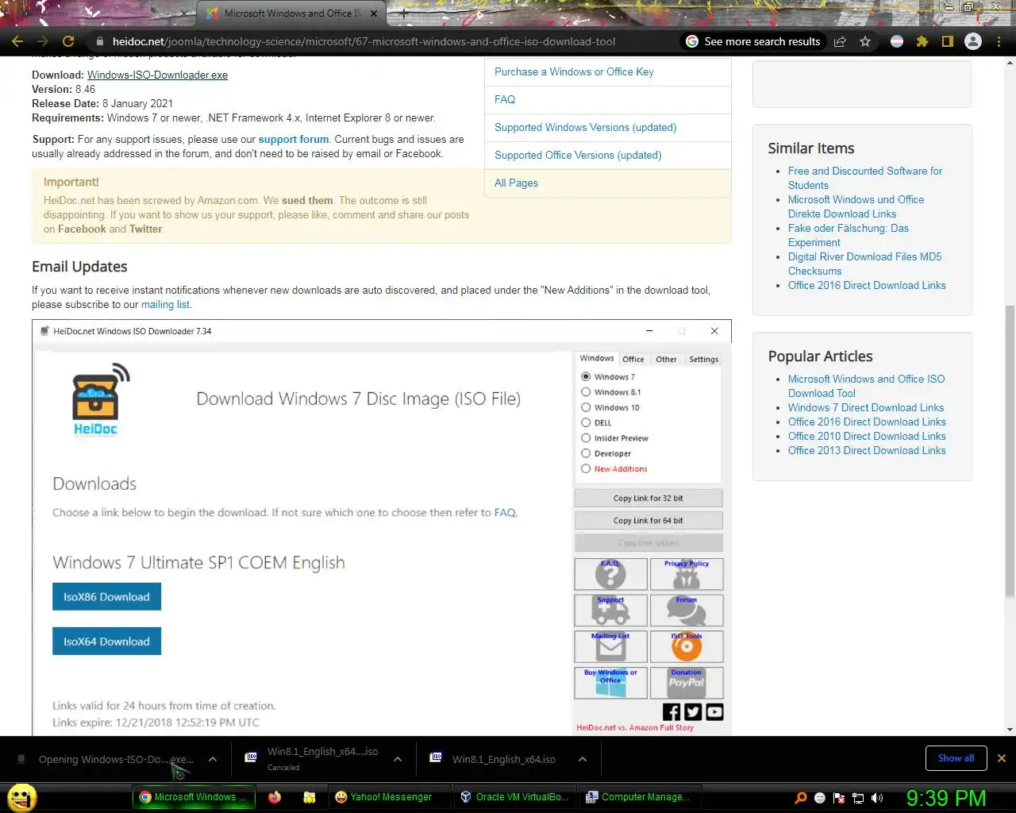
Task: Select the New Additions radio option
Action: 586,468
